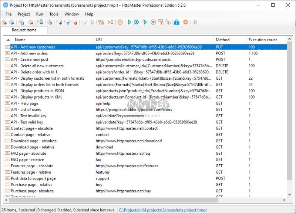296x214 pixels.
Task: Edit the selected request item
Action: [68, 22]
